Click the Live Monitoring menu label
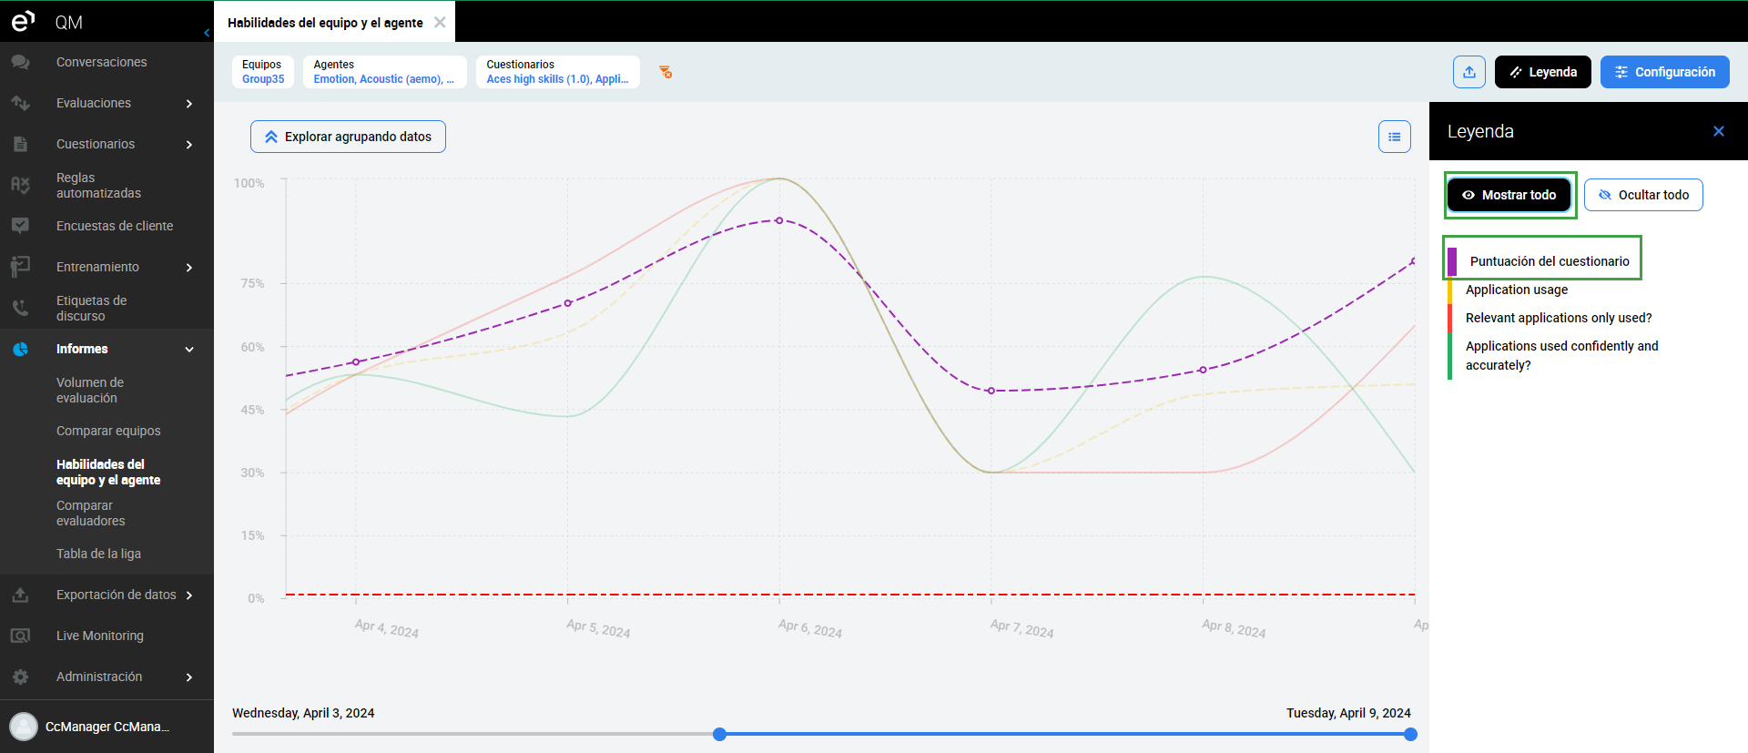Viewport: 1748px width, 753px height. coord(100,636)
